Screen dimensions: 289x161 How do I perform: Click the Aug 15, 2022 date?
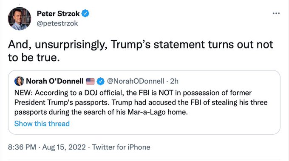(64, 147)
